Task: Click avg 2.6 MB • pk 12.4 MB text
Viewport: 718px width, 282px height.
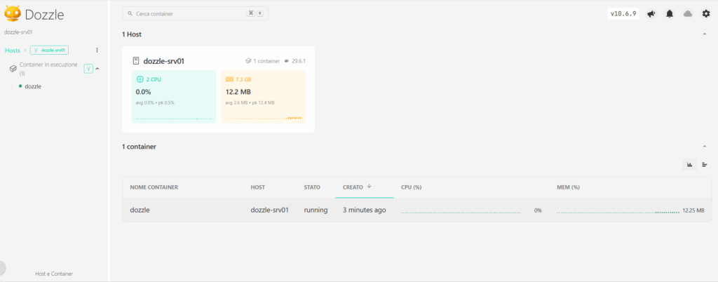Action: tap(250, 103)
